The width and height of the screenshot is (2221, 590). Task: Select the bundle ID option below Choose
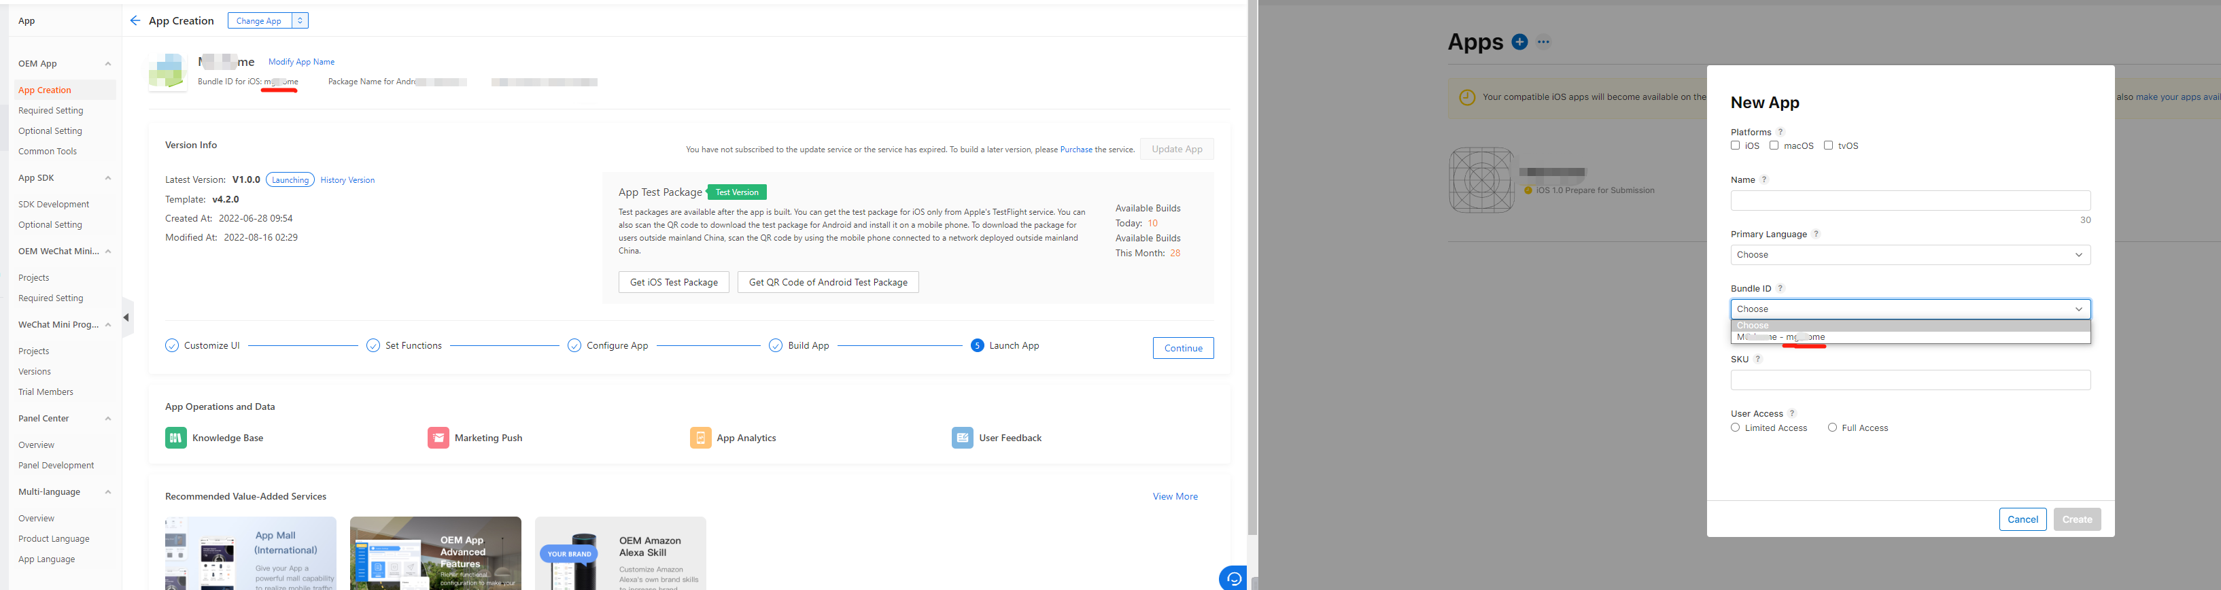tap(1910, 337)
